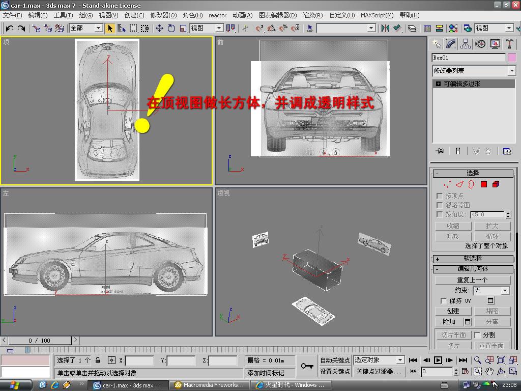This screenshot has width=521, height=391.
Task: Open the 修改器(O) menu
Action: (x=163, y=15)
